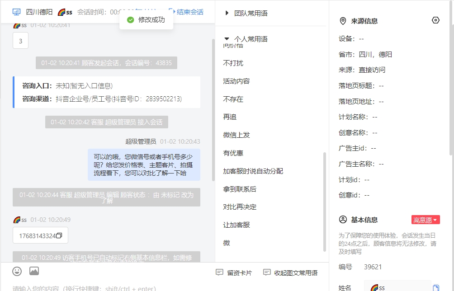Image resolution: width=454 pixels, height=291 pixels.
Task: Select the 对比再决定 quick phrase
Action: pyautogui.click(x=240, y=207)
